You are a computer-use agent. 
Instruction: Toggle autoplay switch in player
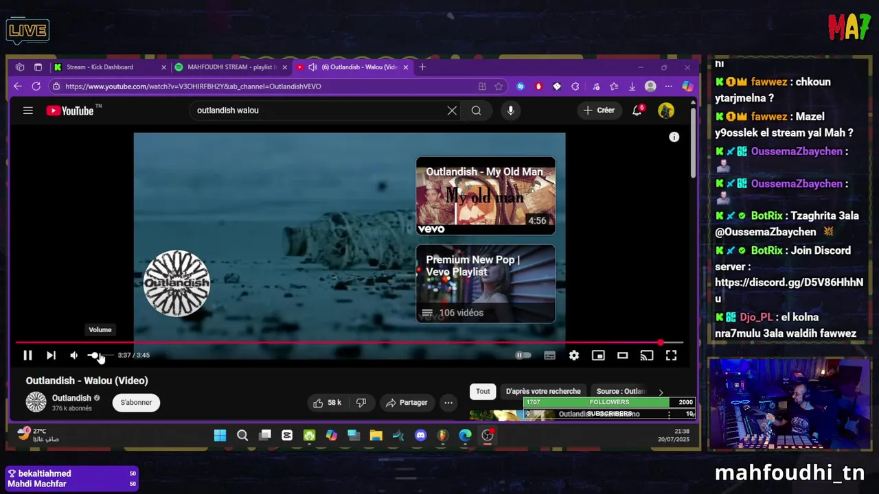click(x=523, y=355)
